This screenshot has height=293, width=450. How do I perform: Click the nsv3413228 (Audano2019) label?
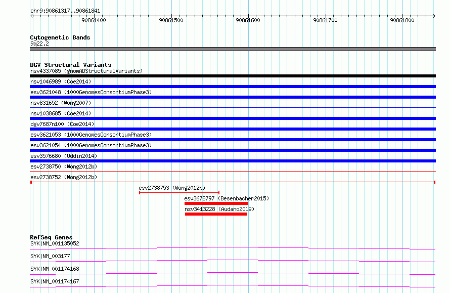pos(219,209)
